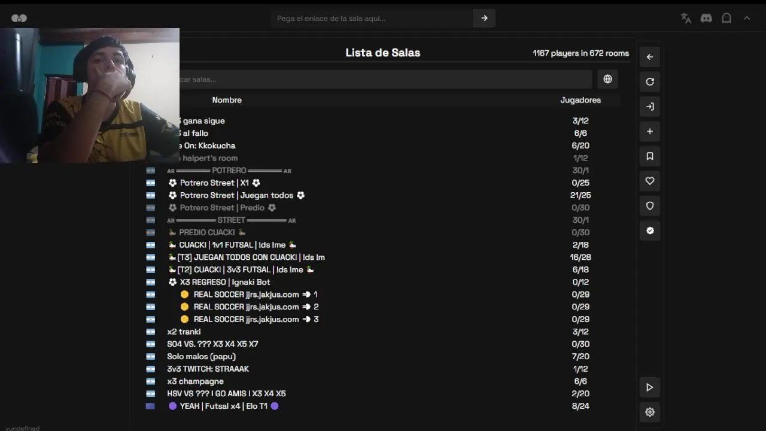
Task: Select '[T2] CUACKI | 3v3 FUTSAL' room
Action: (x=383, y=269)
